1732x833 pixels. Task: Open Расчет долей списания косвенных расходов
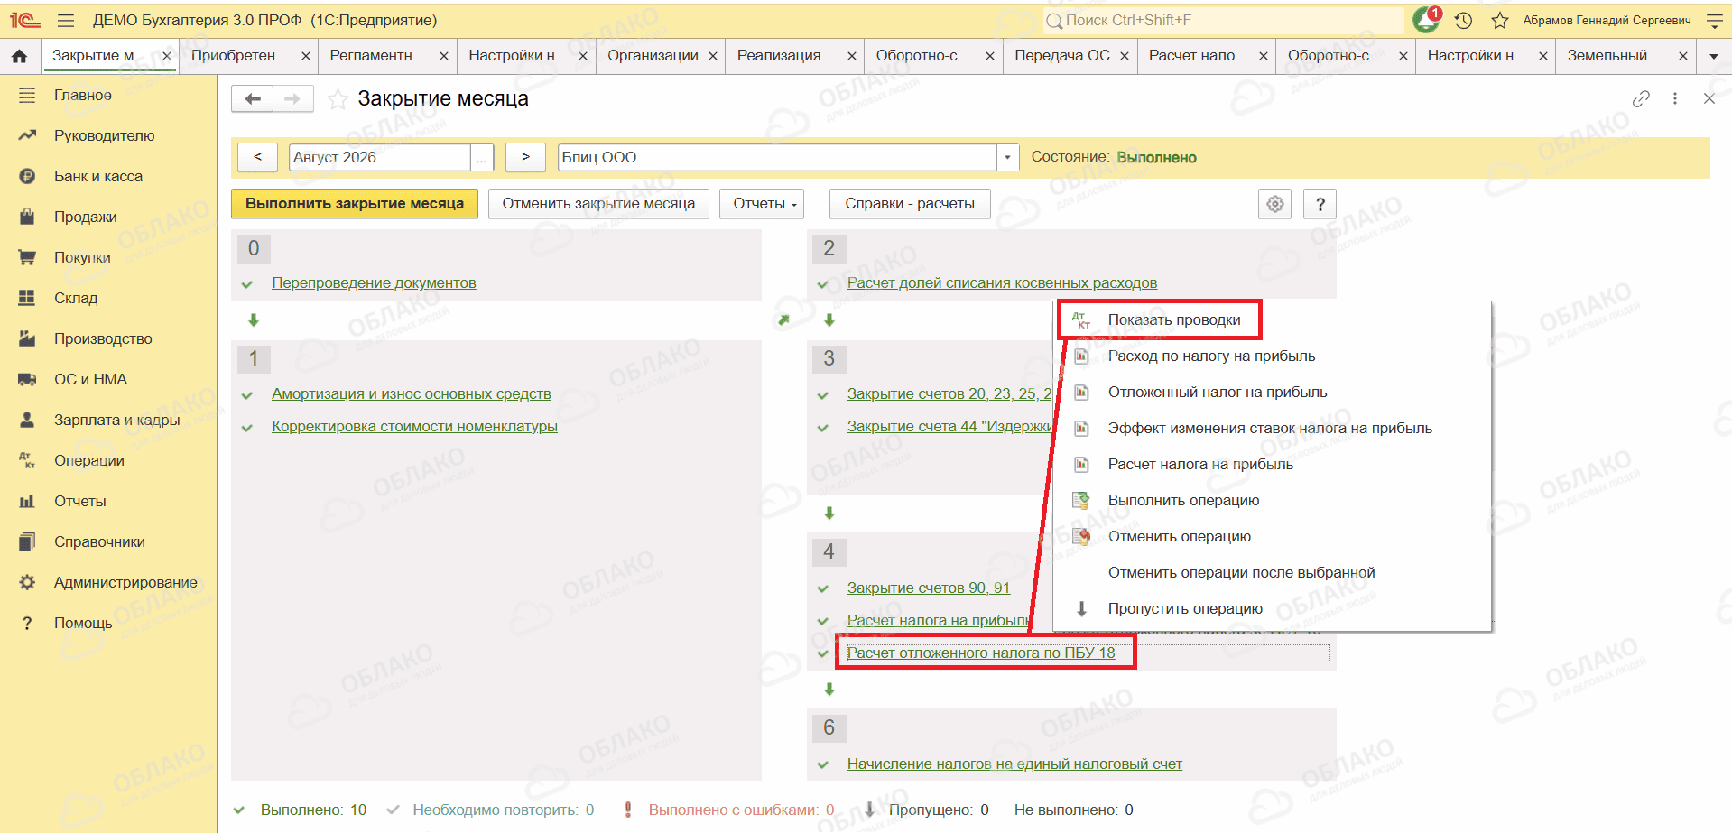point(1002,283)
